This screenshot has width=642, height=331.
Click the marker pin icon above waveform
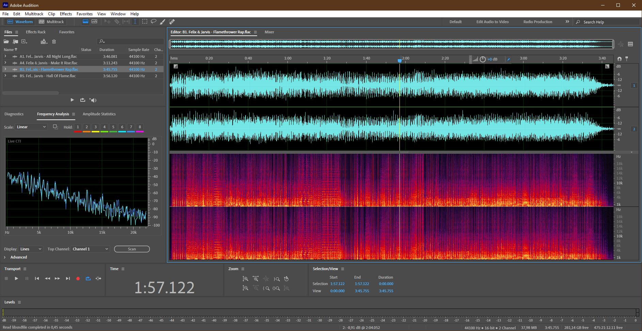(627, 59)
